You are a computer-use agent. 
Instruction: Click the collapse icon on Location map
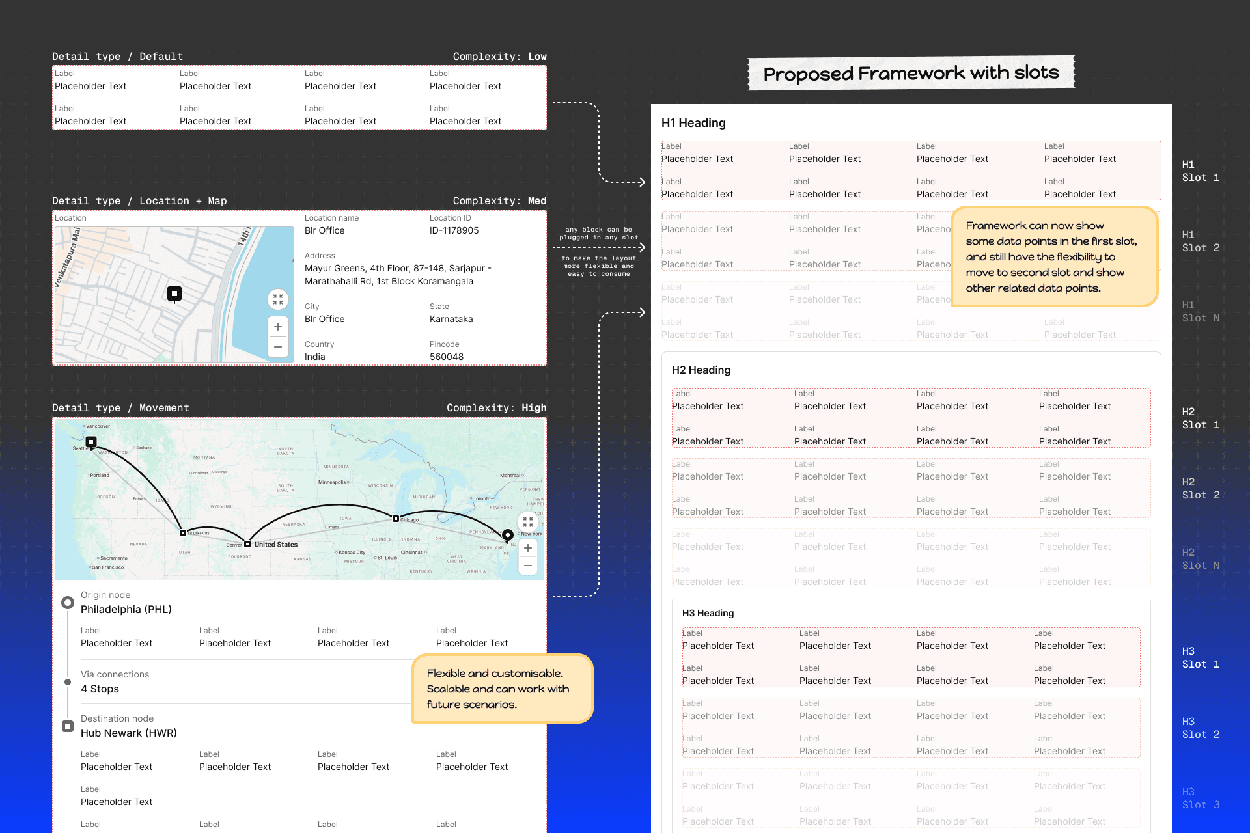coord(278,299)
